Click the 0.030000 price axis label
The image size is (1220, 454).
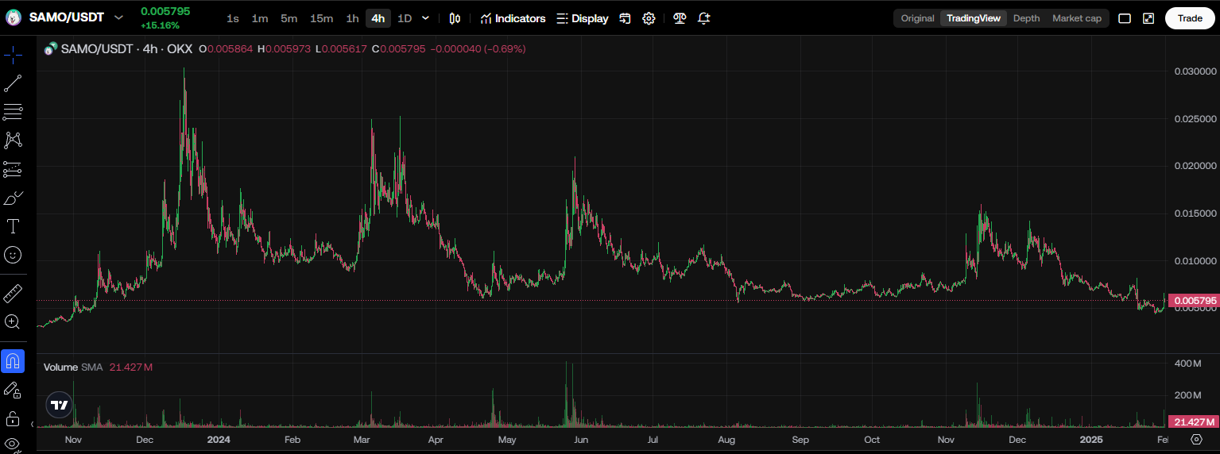point(1195,71)
